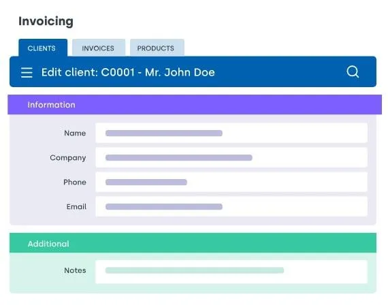
Task: Click into the Name input field
Action: coord(231,133)
